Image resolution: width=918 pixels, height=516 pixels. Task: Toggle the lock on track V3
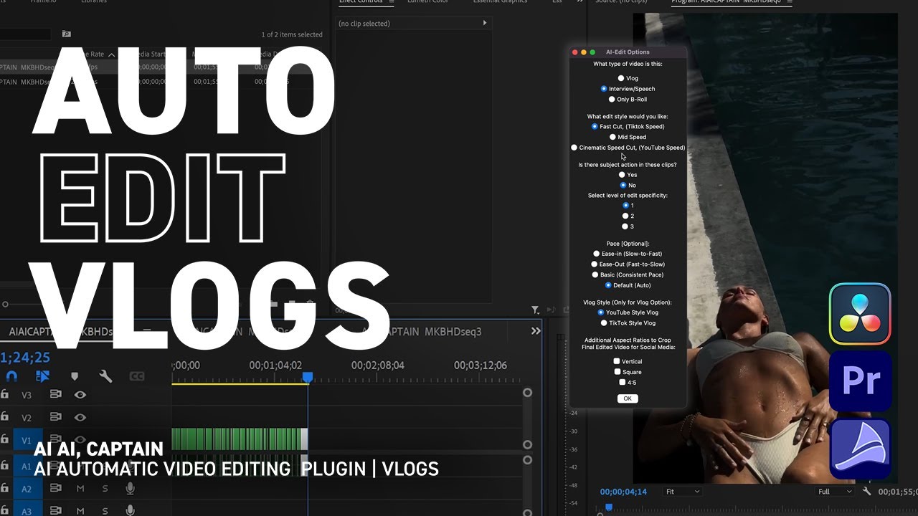[5, 394]
